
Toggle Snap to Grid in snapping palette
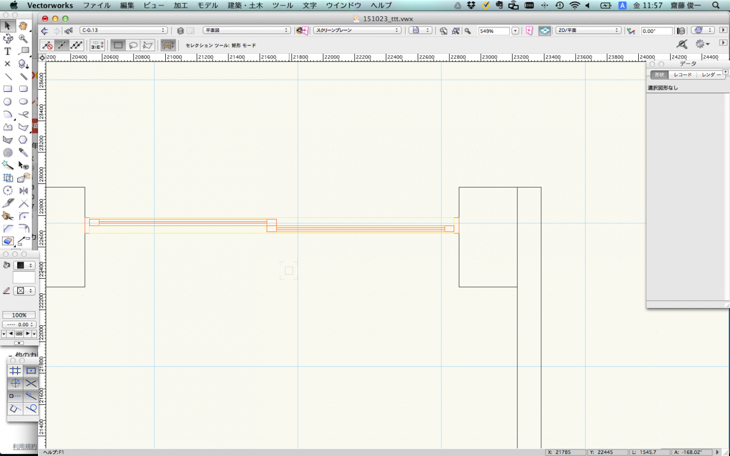pos(15,371)
